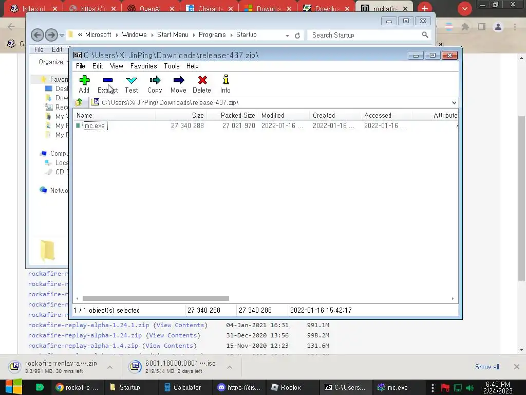This screenshot has width=526, height=395.
Task: Open the Chrome tab search dropdown
Action: point(464,9)
